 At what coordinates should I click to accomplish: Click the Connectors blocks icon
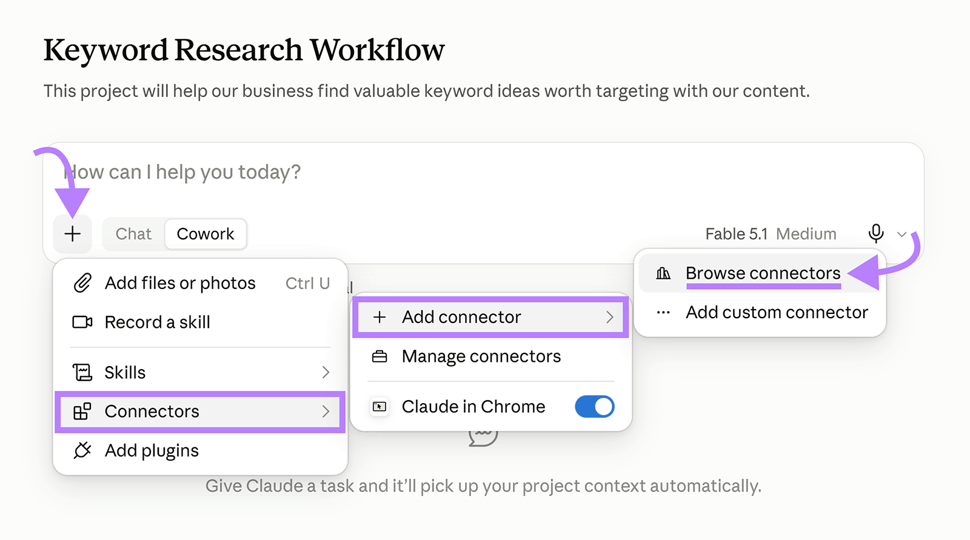pos(82,412)
